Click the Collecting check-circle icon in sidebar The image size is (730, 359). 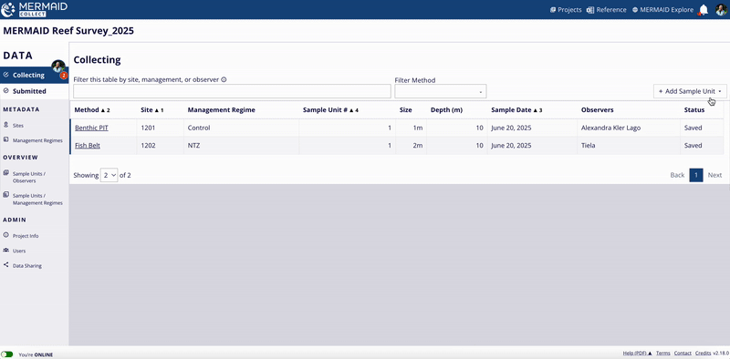click(x=6, y=75)
